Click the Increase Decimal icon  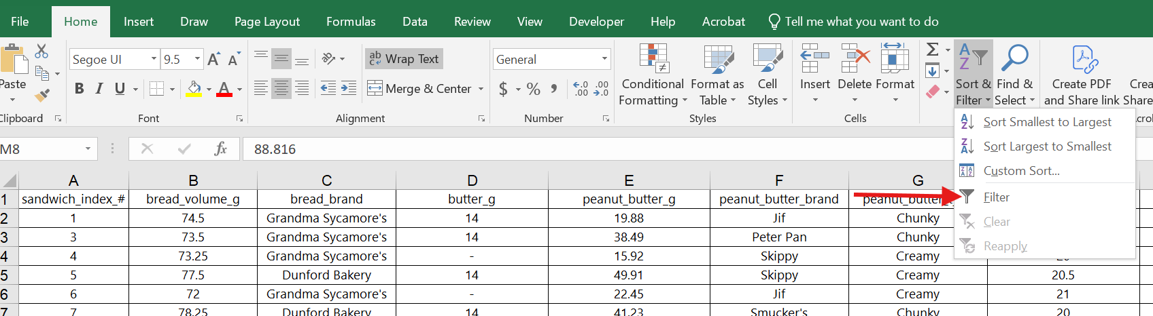pos(581,89)
